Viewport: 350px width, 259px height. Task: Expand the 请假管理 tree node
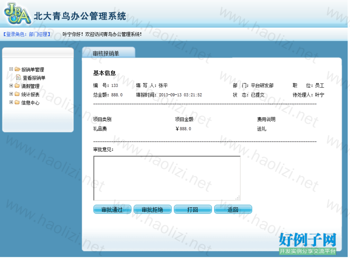(x=11, y=86)
